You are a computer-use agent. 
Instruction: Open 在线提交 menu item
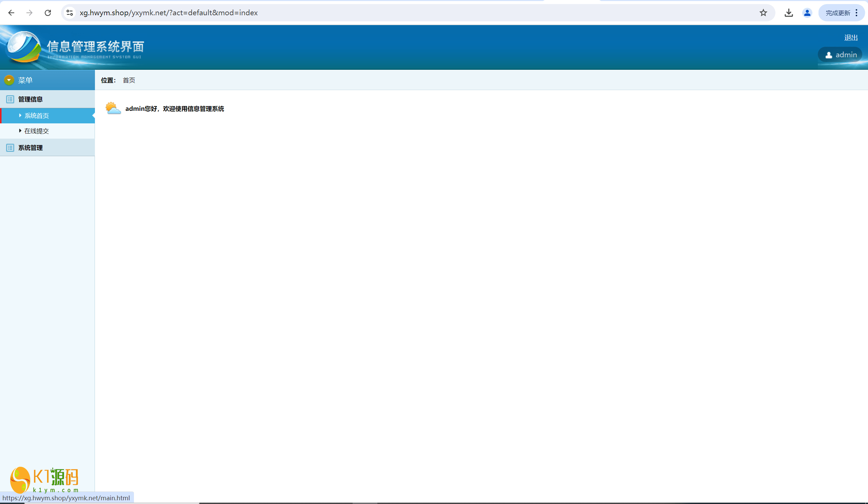tap(37, 131)
